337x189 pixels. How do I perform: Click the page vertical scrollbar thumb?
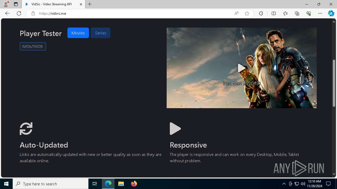pos(334,83)
